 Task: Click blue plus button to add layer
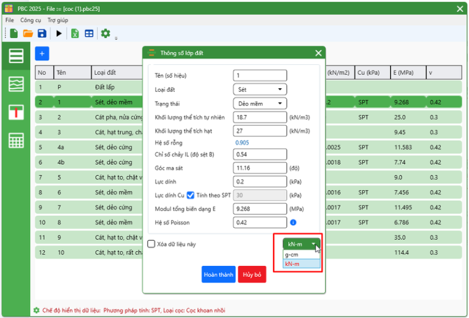tap(42, 54)
